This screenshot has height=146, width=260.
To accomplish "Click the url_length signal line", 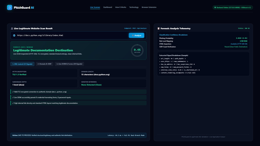I will pyautogui.click(x=173, y=59).
